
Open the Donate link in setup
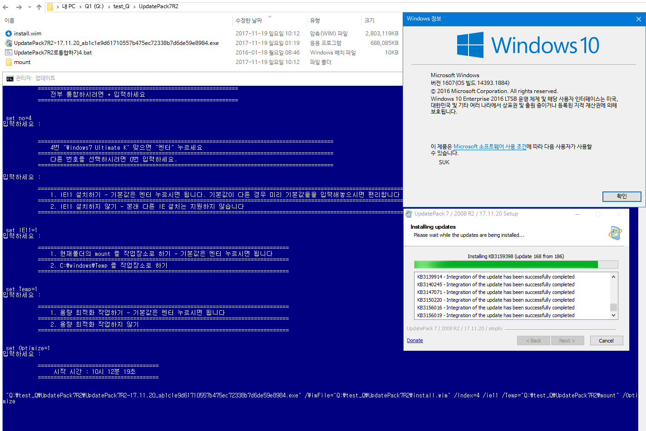pos(415,340)
